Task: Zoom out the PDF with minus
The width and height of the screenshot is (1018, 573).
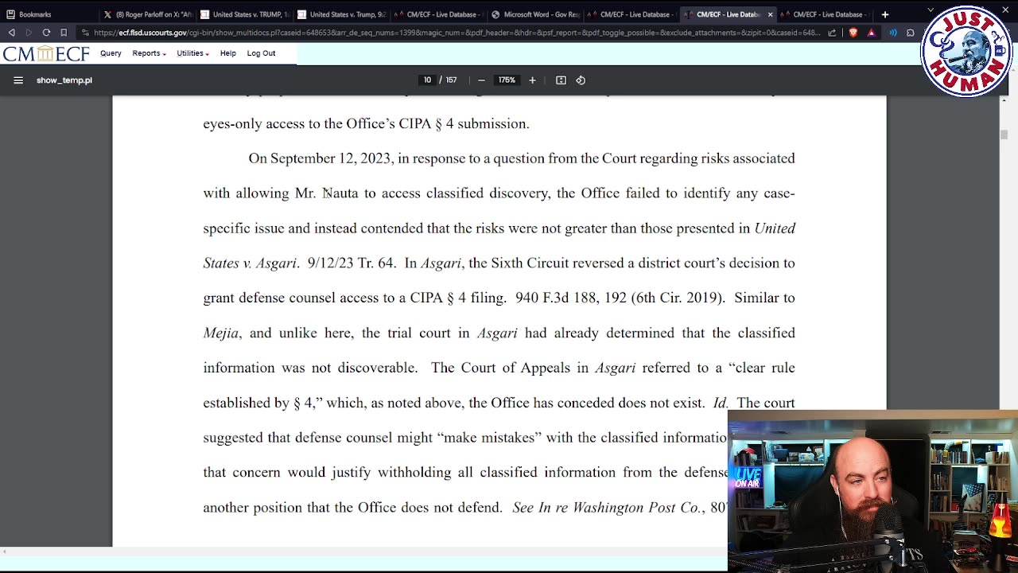Action: [481, 80]
